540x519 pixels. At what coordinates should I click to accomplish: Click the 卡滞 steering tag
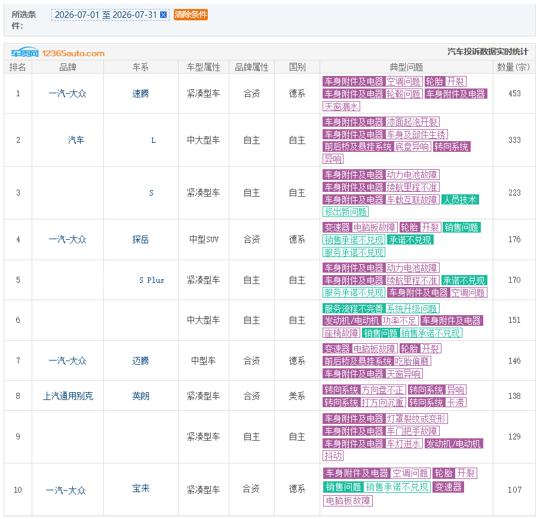click(x=455, y=402)
